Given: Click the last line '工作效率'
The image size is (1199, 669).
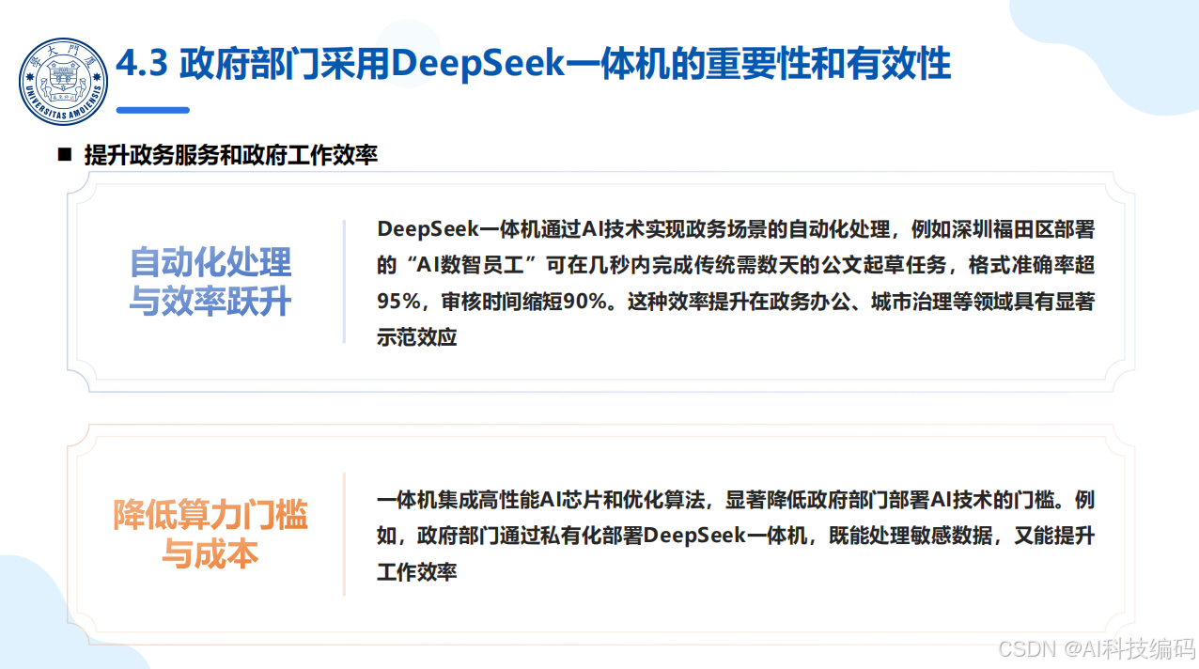Looking at the screenshot, I should point(416,571).
